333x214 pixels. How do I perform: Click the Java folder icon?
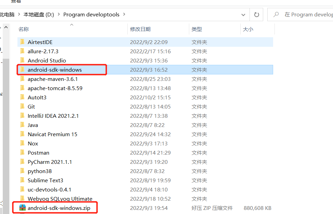pyautogui.click(x=22, y=125)
